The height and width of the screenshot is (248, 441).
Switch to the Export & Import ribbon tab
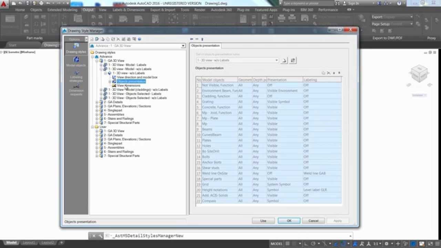pos(163,10)
